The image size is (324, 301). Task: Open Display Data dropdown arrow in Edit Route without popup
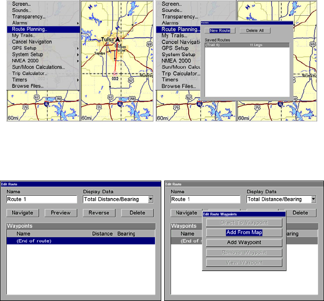[150, 199]
